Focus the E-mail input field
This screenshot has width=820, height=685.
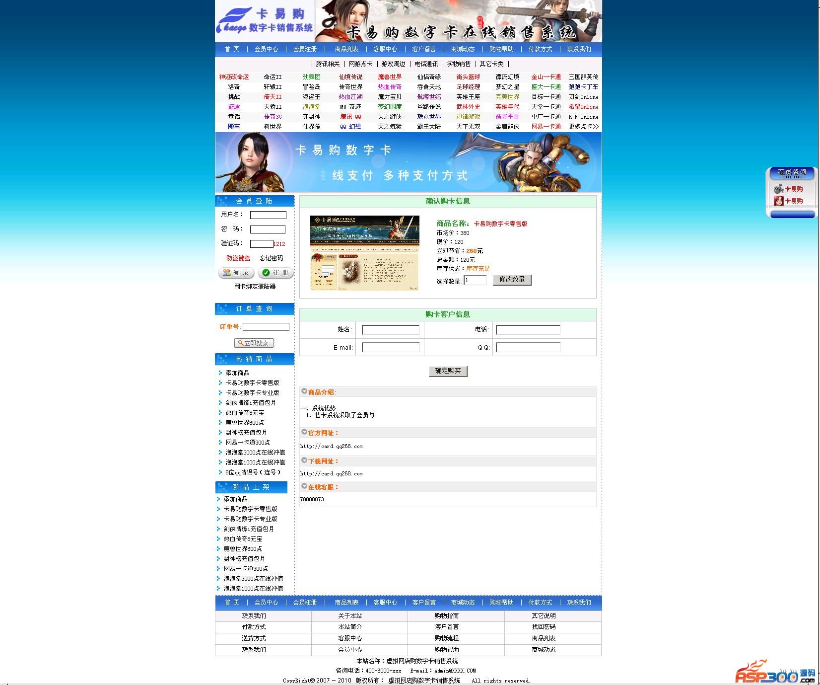pyautogui.click(x=391, y=347)
